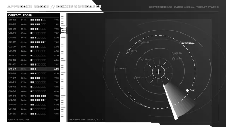
Task: Select the PJ-39 contact row
Action: tap(34, 73)
